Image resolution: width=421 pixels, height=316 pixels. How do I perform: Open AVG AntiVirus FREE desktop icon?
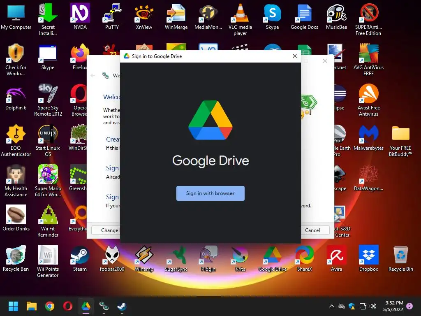pyautogui.click(x=368, y=60)
